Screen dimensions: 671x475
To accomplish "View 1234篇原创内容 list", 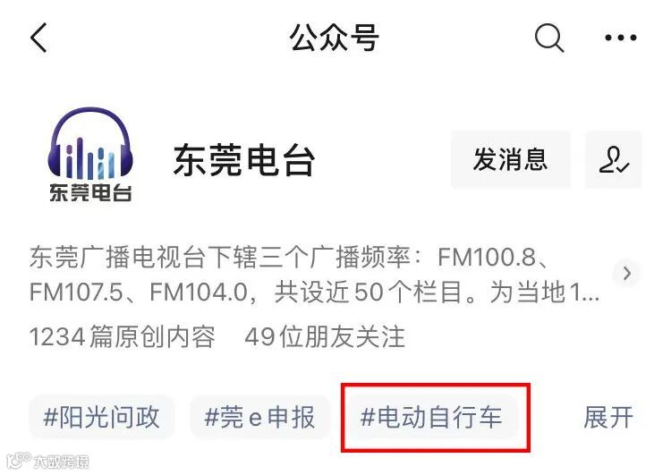I will [122, 336].
